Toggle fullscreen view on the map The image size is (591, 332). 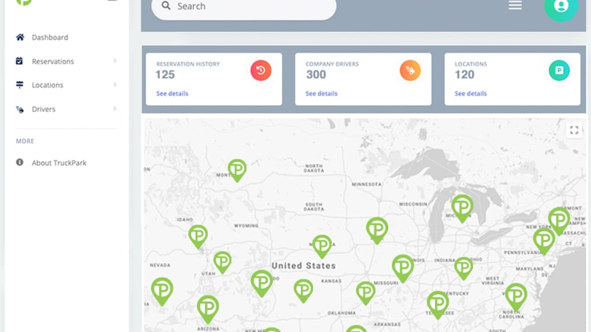click(x=574, y=130)
